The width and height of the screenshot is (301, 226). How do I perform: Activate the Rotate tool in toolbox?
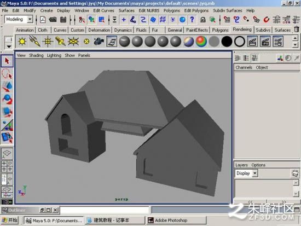(7, 99)
